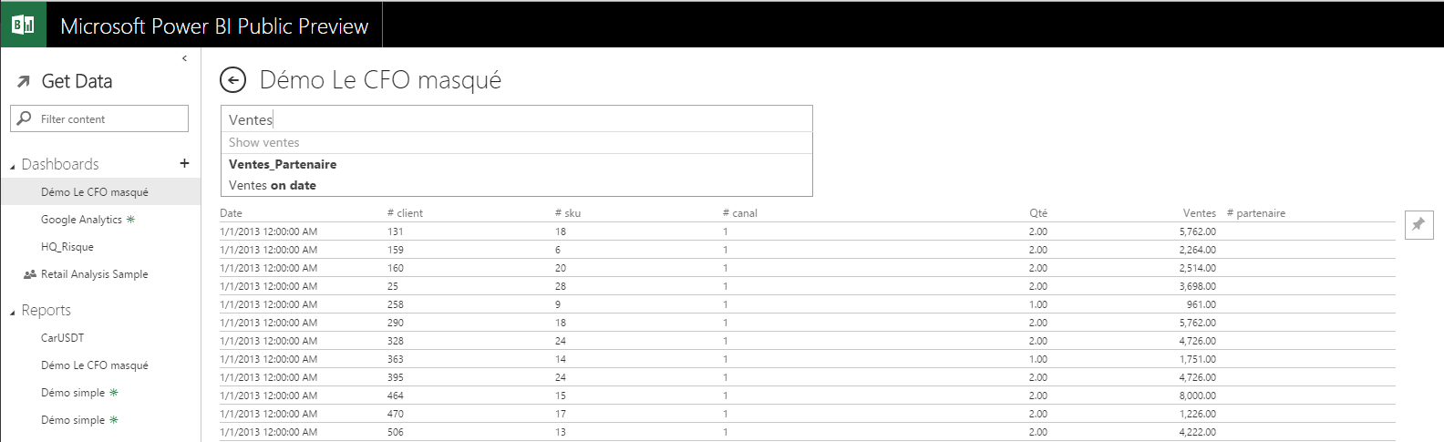Click the shared icon beside Retail Analysis Sample

pyautogui.click(x=30, y=274)
